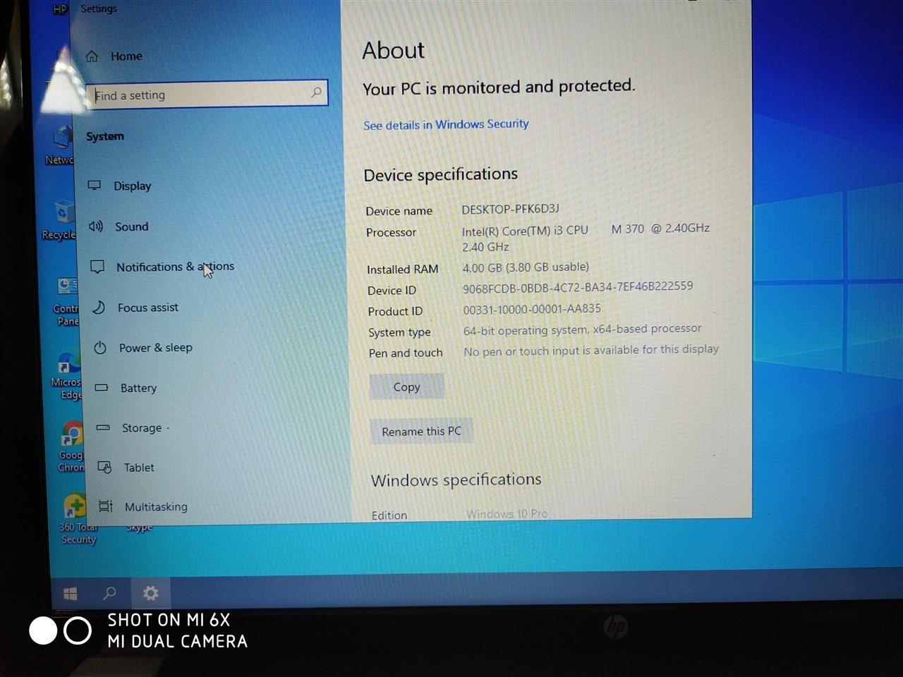Select the Display monitor icon
The width and height of the screenshot is (903, 677).
click(x=95, y=185)
